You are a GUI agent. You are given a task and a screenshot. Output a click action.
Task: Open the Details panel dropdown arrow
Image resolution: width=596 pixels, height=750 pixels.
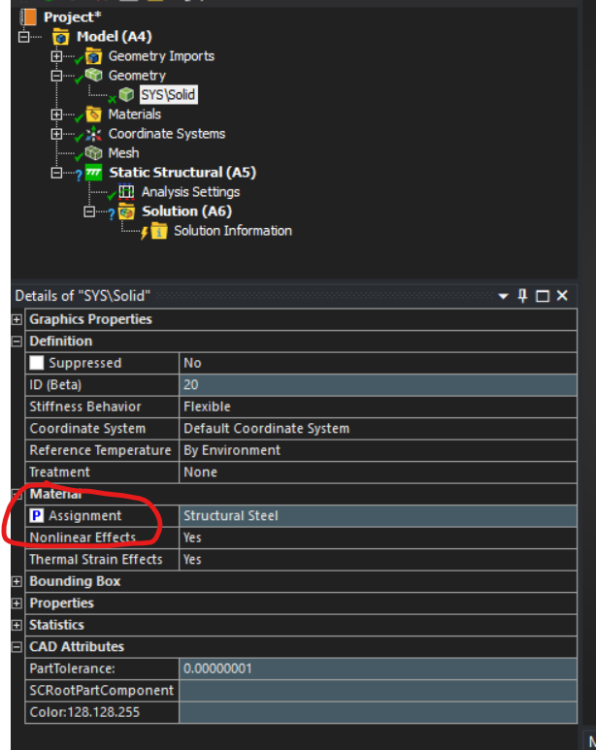click(503, 296)
